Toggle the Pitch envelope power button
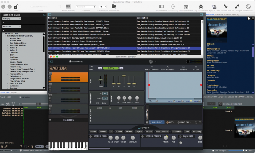 [168, 122]
